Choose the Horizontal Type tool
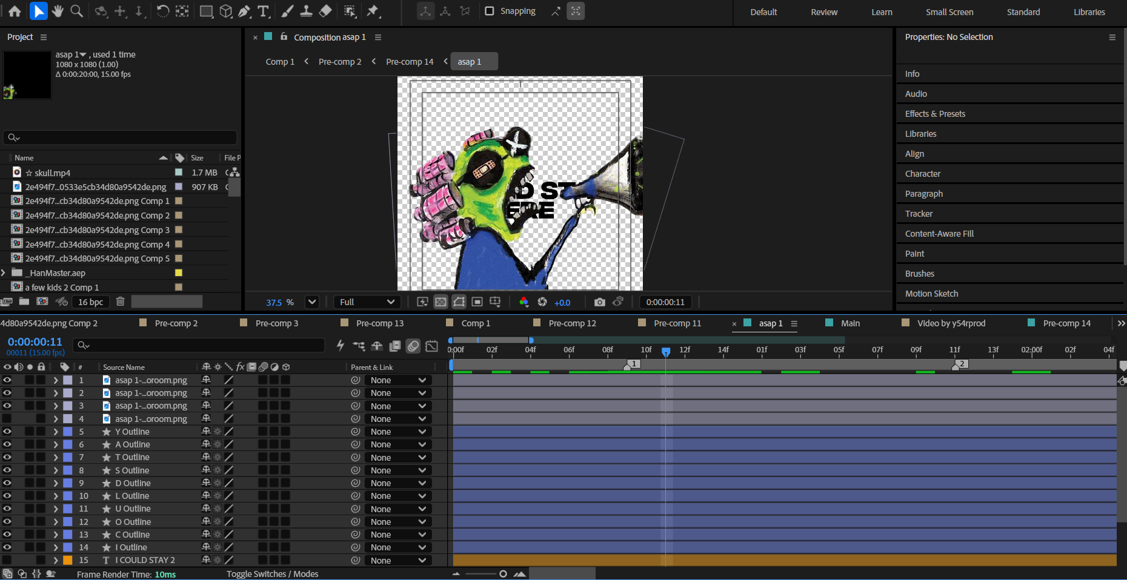1127x580 pixels. pos(263,11)
